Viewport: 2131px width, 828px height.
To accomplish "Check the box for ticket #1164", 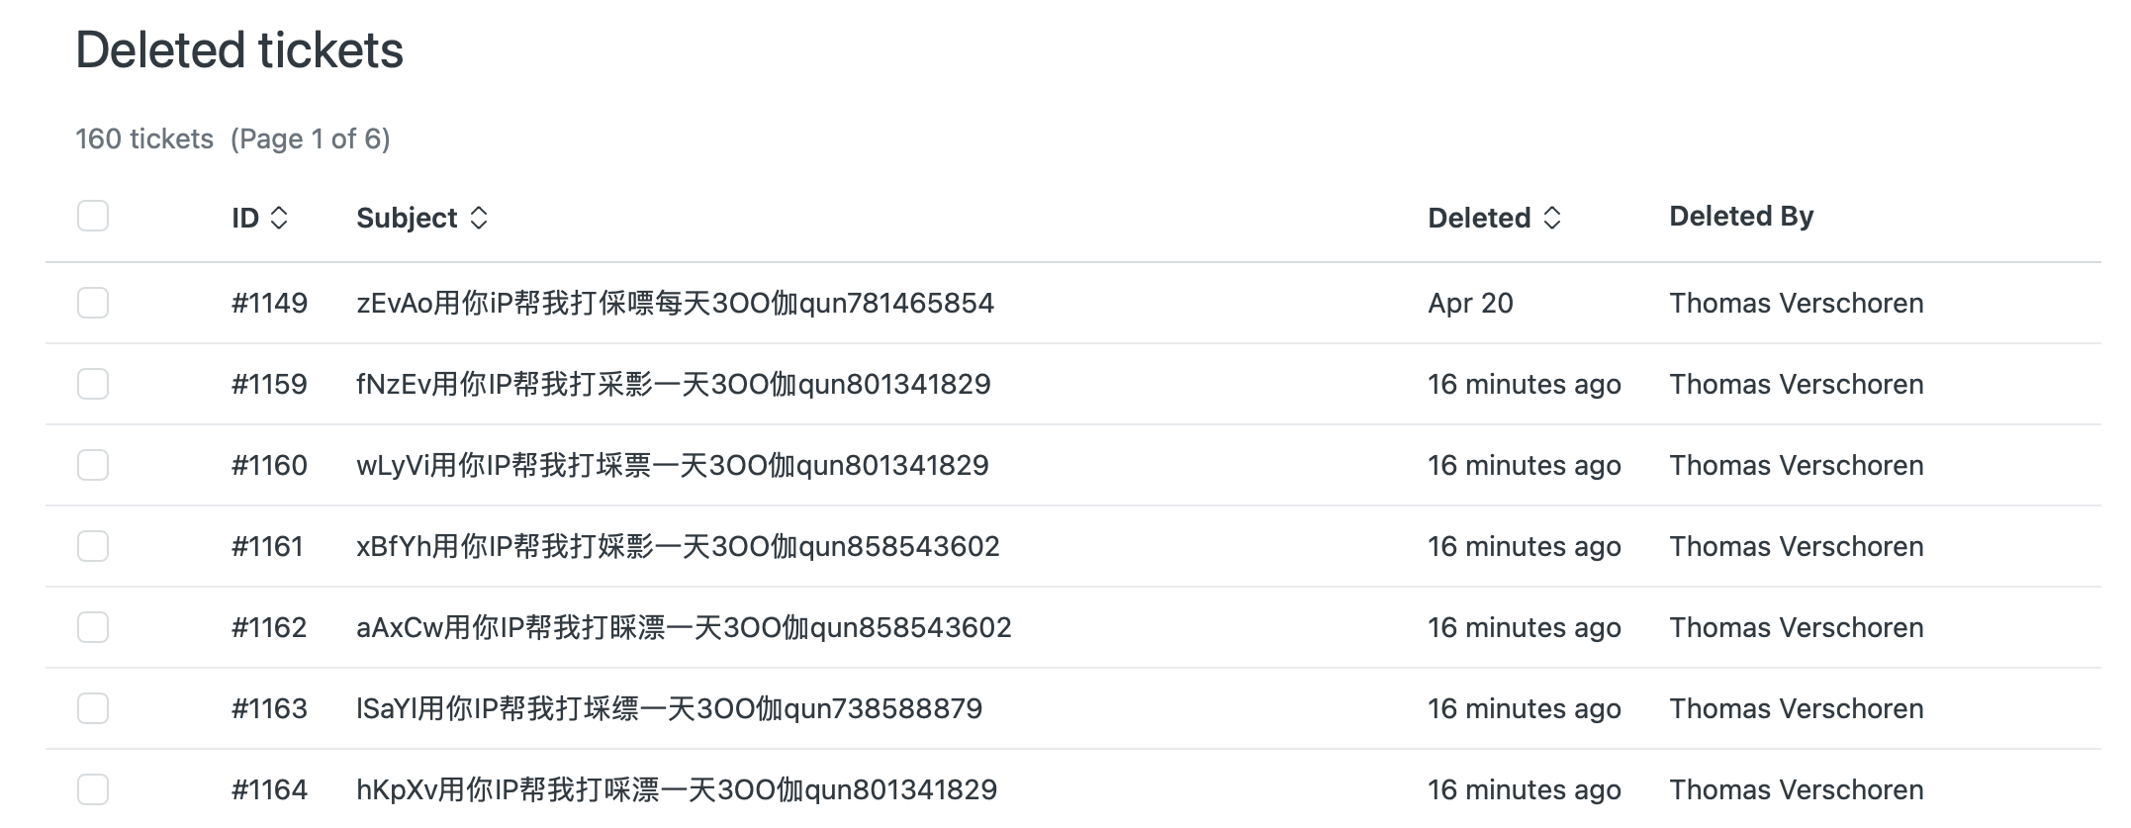I will pos(93,789).
